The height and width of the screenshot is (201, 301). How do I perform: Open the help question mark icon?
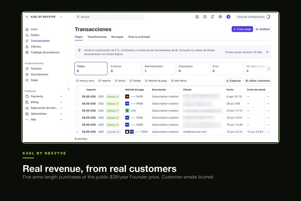(205, 17)
